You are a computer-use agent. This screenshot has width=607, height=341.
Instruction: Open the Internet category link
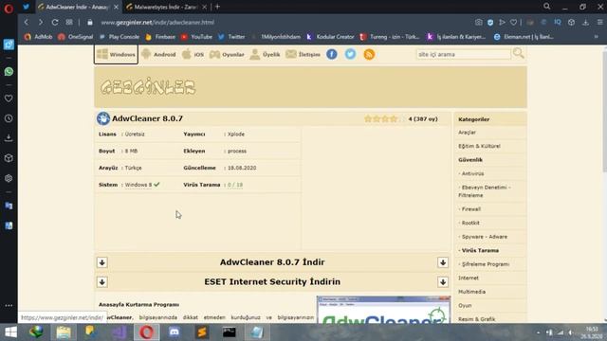469,278
